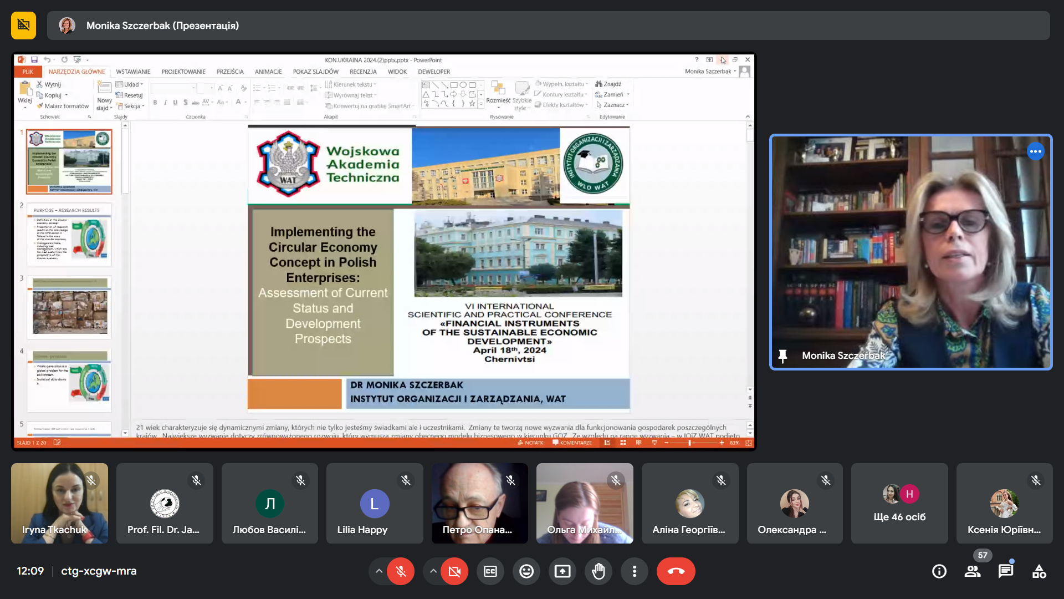
Task: Expand video settings arrow beside camera
Action: pyautogui.click(x=433, y=571)
